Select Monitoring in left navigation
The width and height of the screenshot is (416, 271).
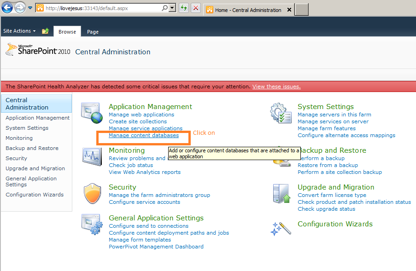point(19,138)
